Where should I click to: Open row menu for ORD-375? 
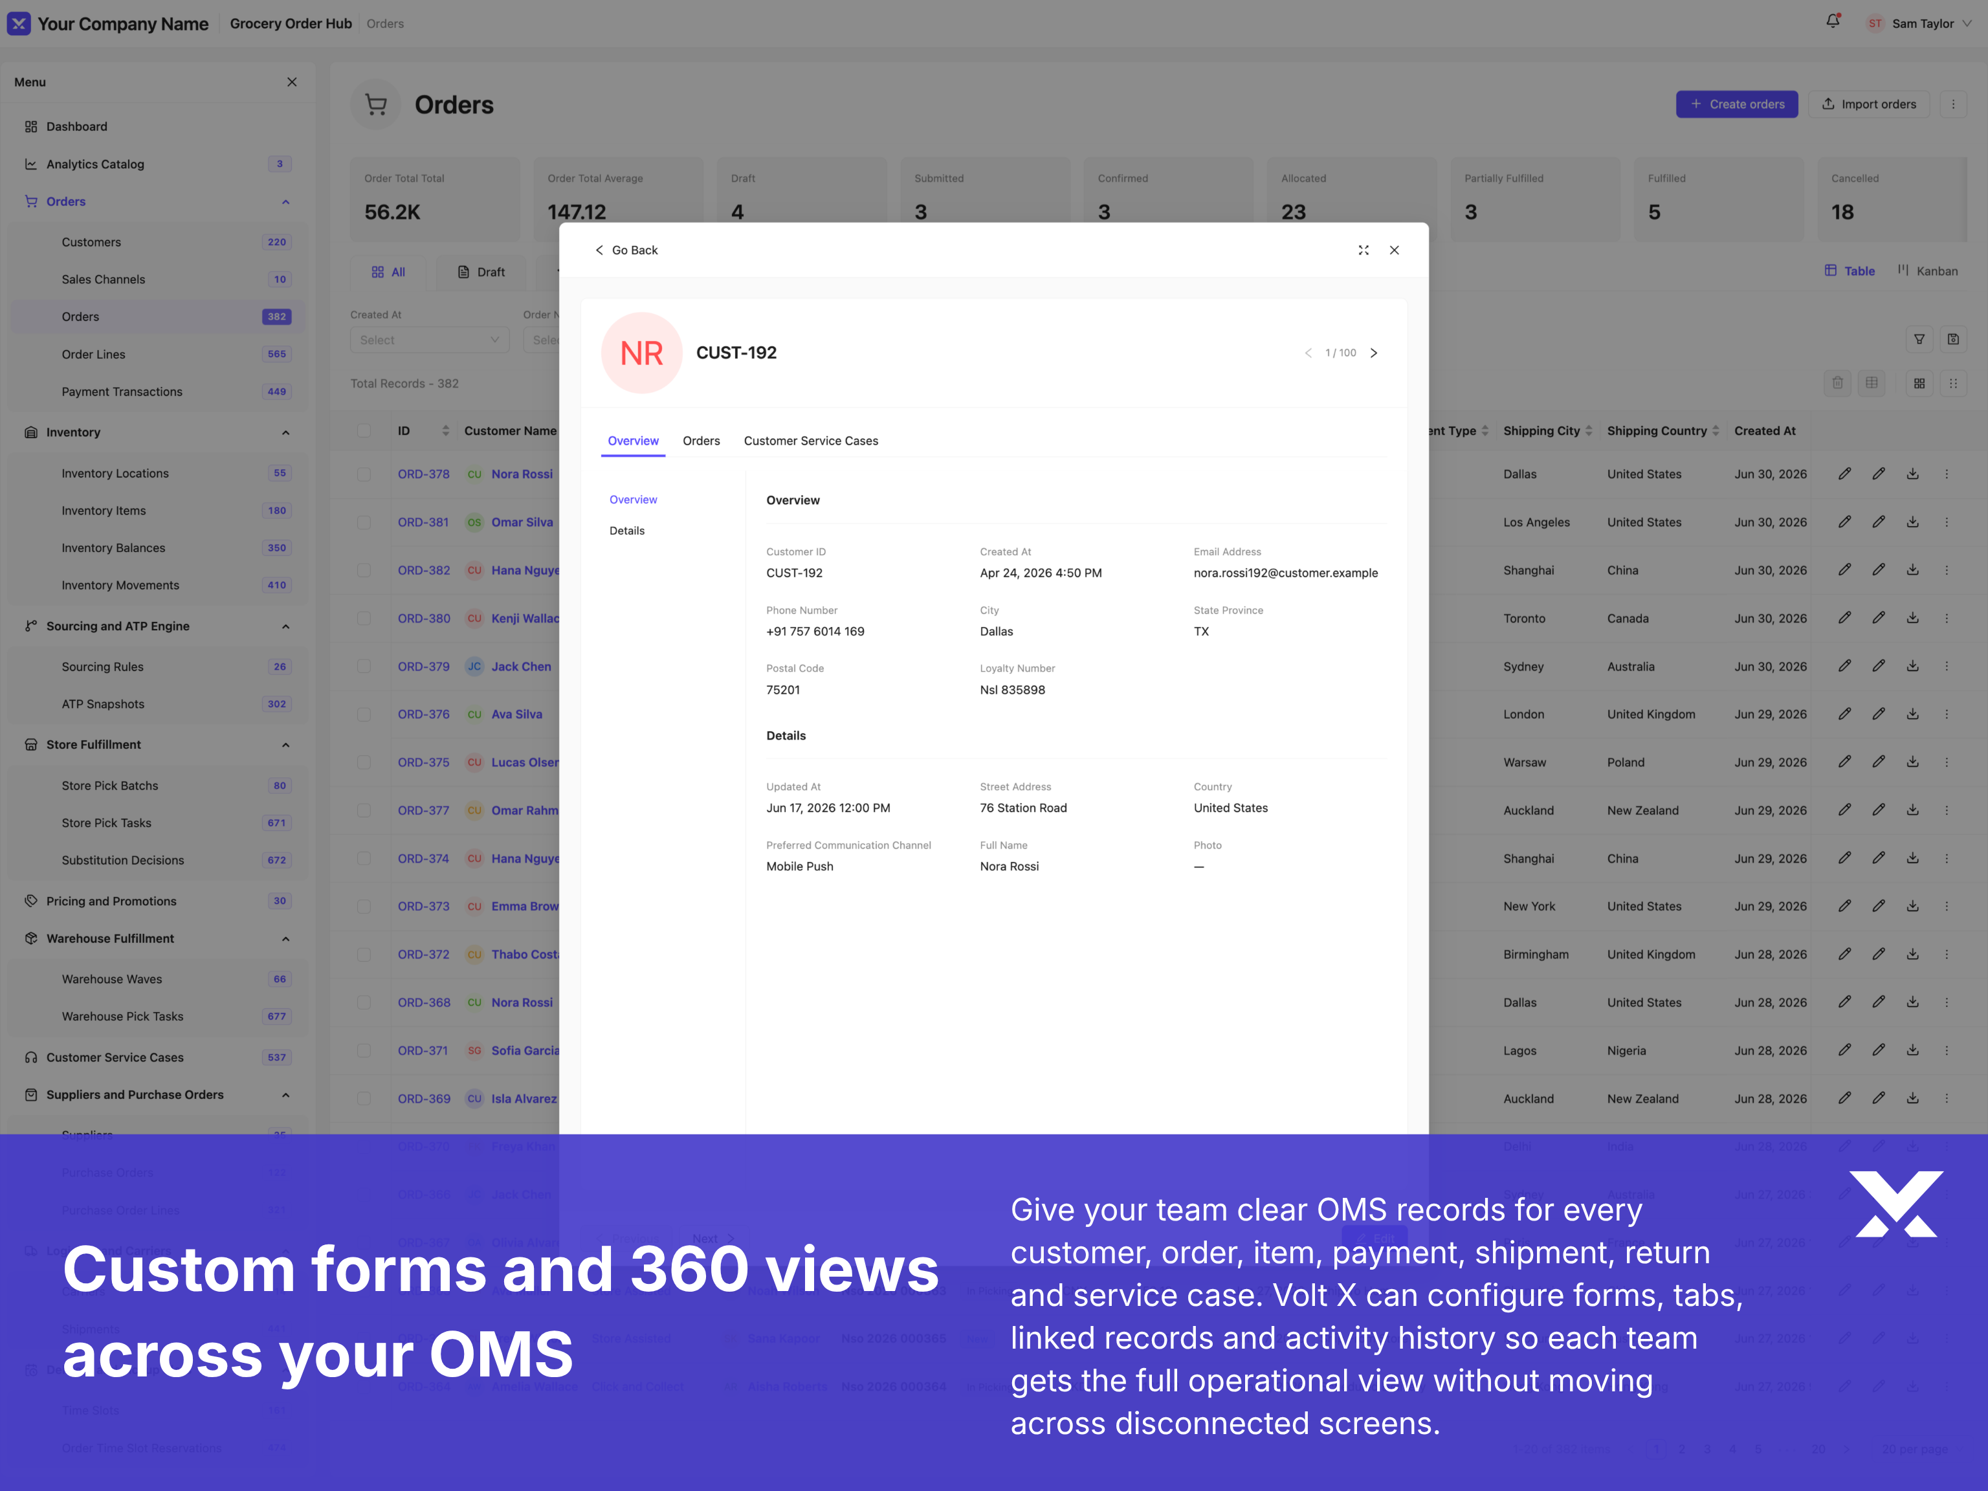[x=1947, y=762]
